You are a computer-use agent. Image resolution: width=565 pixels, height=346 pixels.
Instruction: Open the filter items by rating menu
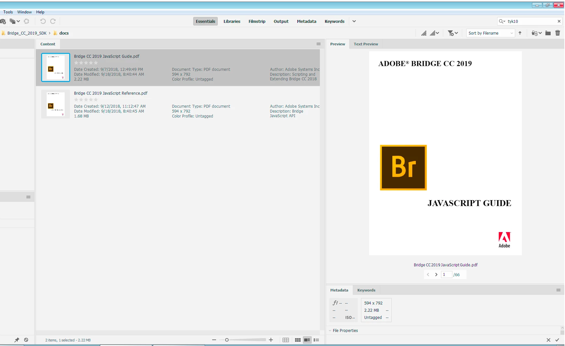tap(453, 33)
